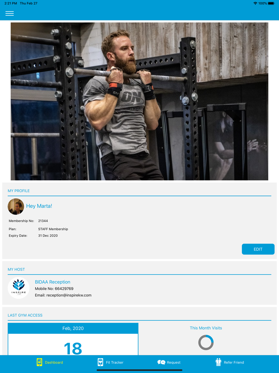Check the battery status icon
The height and width of the screenshot is (373, 279).
[271, 3]
